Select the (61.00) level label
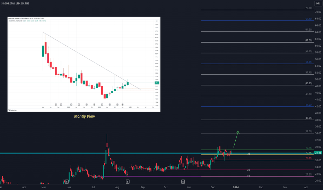Viewport: 323px width, 190px height. 308,40
